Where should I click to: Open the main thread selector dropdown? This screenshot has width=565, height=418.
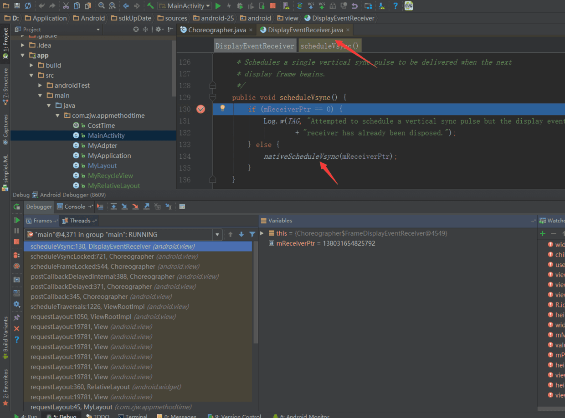pos(217,235)
